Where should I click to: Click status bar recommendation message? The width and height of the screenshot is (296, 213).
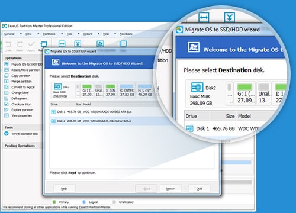(57, 207)
